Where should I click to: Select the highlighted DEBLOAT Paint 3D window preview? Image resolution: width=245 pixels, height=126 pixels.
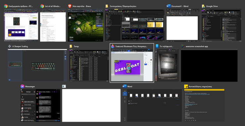click(132, 65)
